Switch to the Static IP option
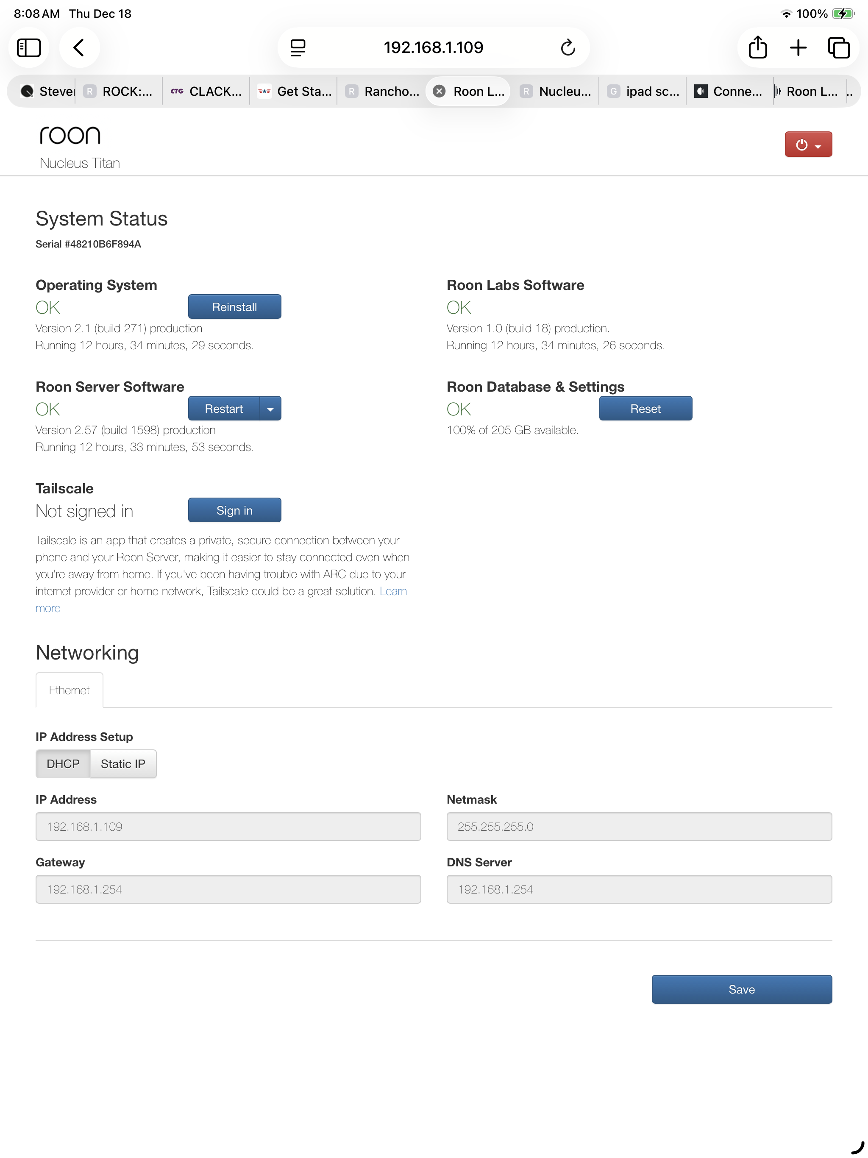 123,764
